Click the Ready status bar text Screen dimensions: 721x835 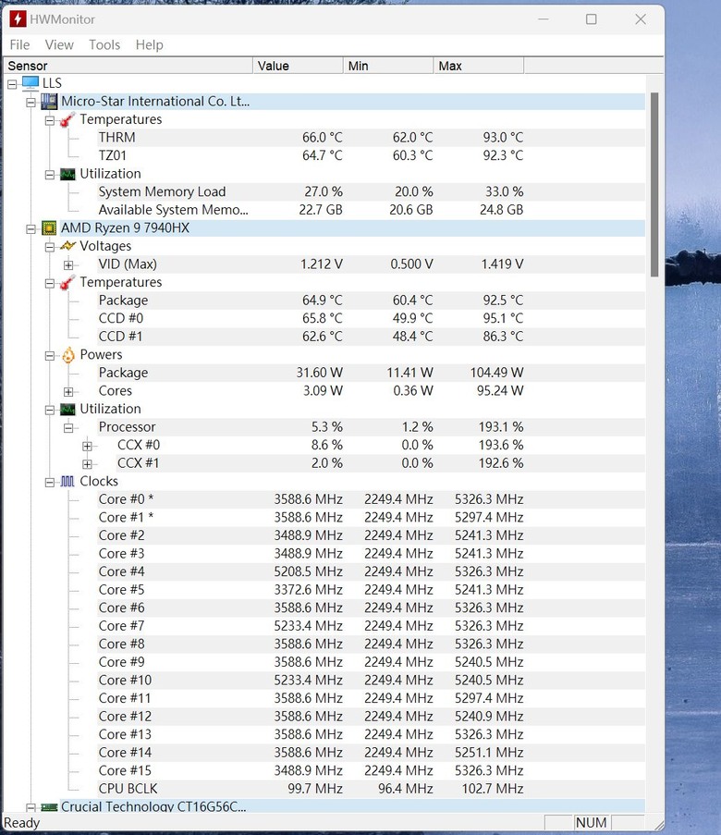coord(22,823)
